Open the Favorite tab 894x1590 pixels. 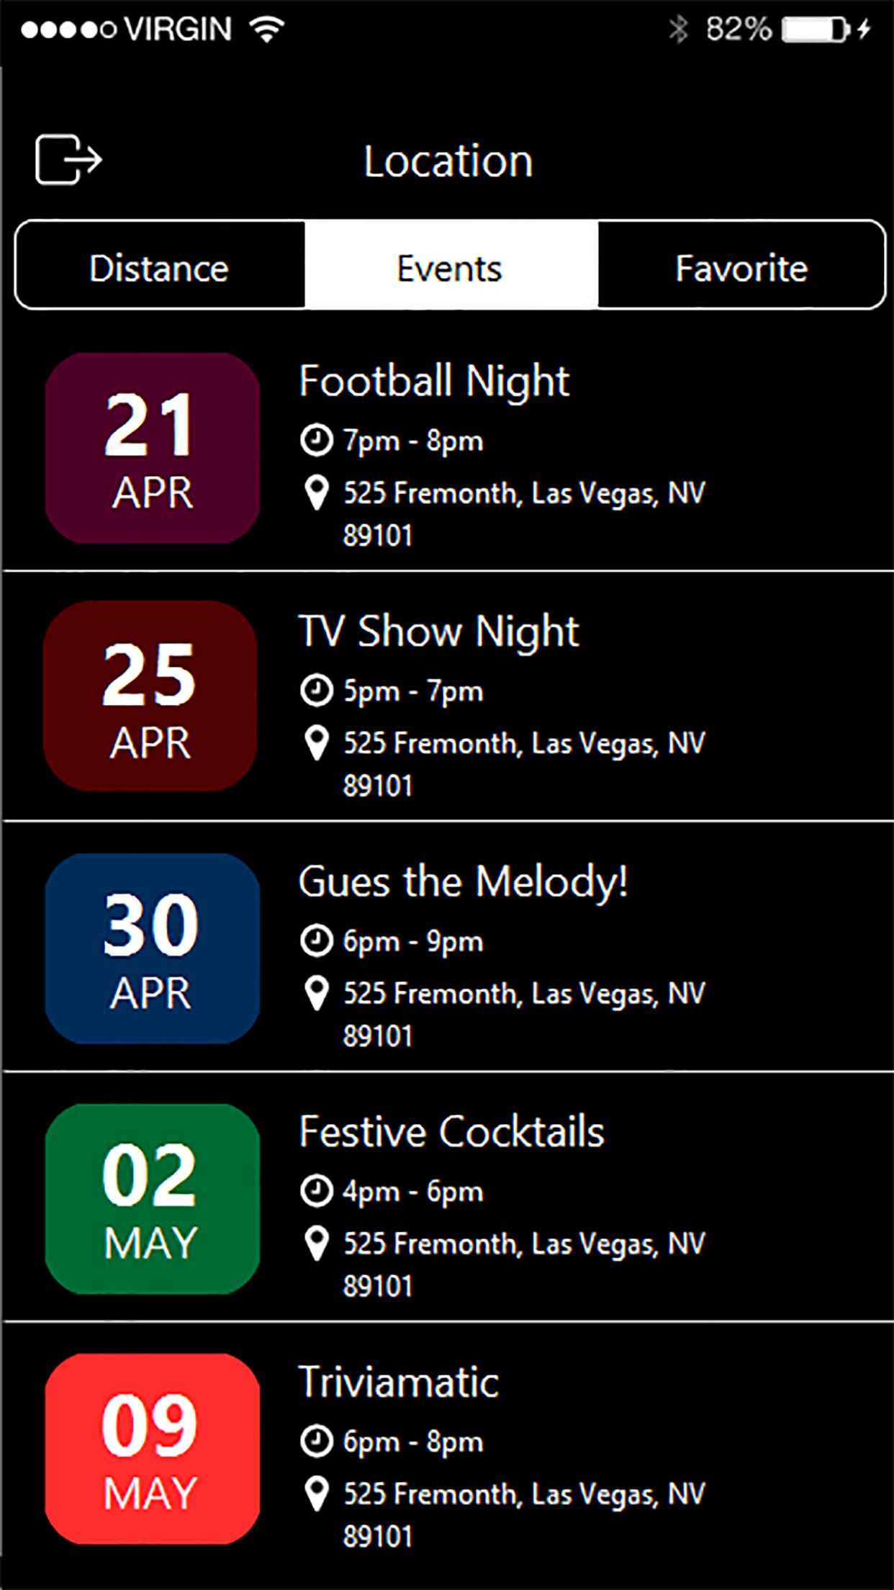741,268
